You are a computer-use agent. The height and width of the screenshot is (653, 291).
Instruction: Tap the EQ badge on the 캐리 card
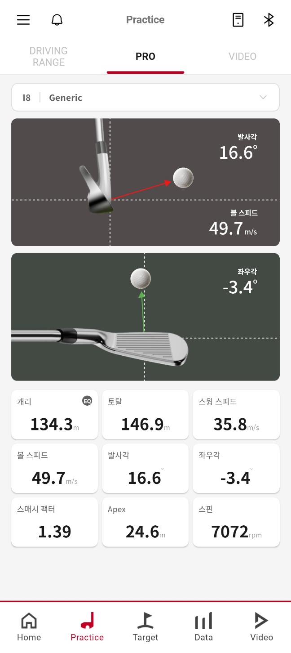click(x=87, y=401)
